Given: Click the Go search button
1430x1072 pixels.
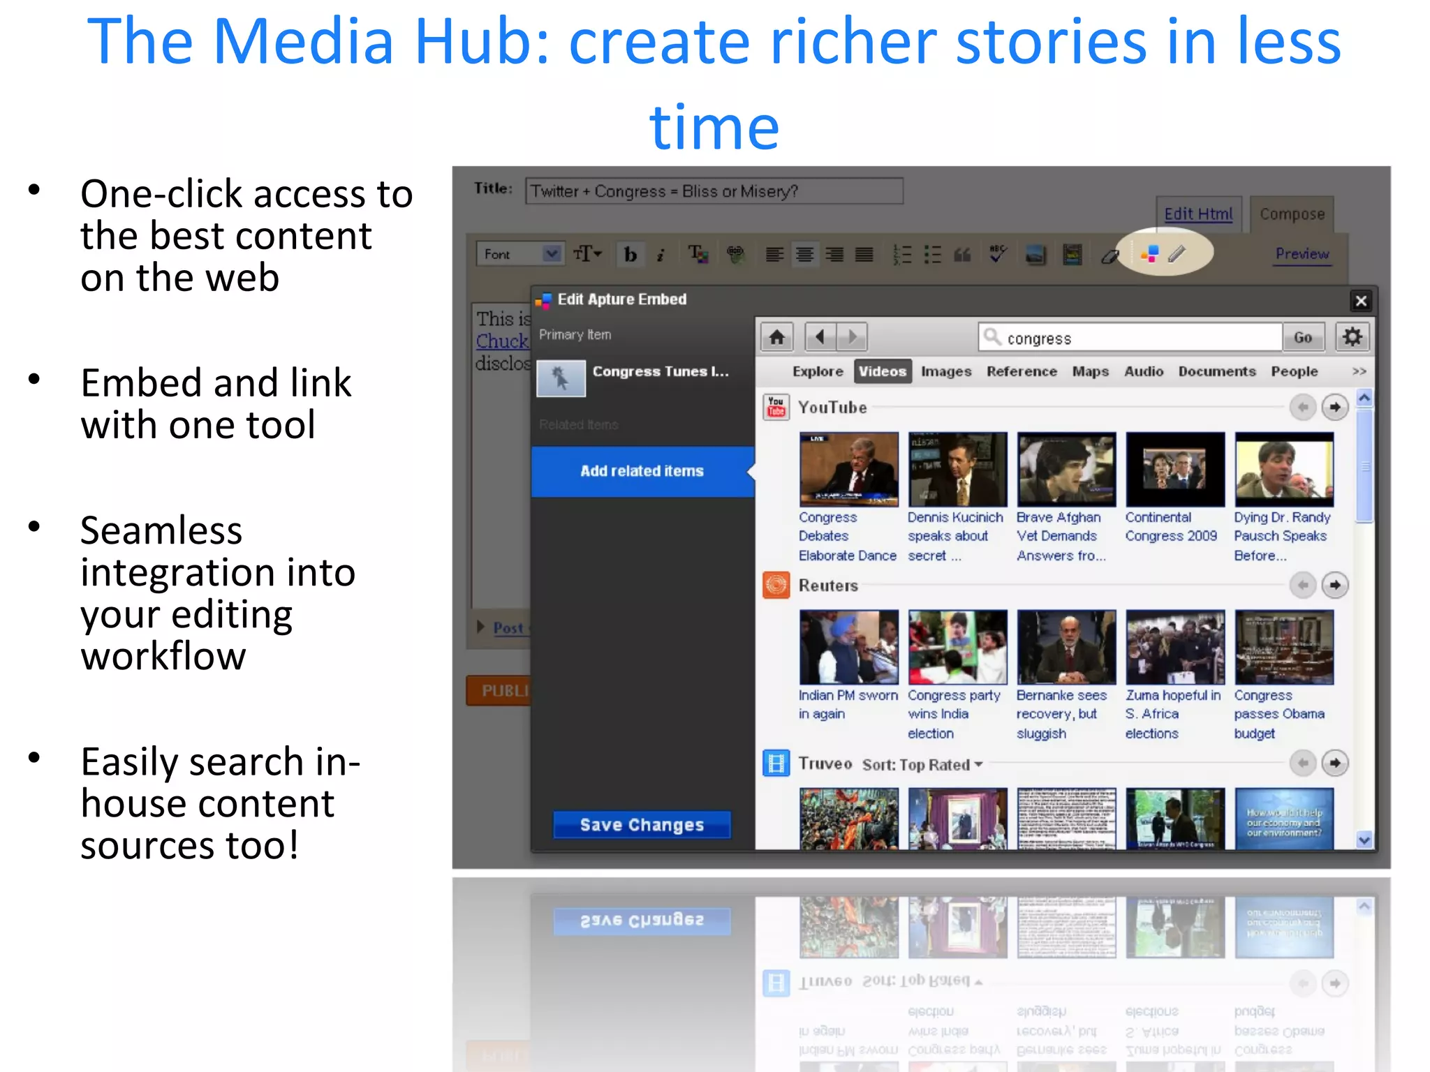Looking at the screenshot, I should click(x=1302, y=338).
